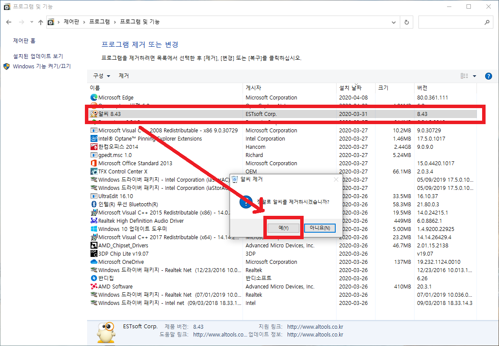Click the gpedt.msc 1.0 icon
This screenshot has height=346, width=499.
point(94,155)
